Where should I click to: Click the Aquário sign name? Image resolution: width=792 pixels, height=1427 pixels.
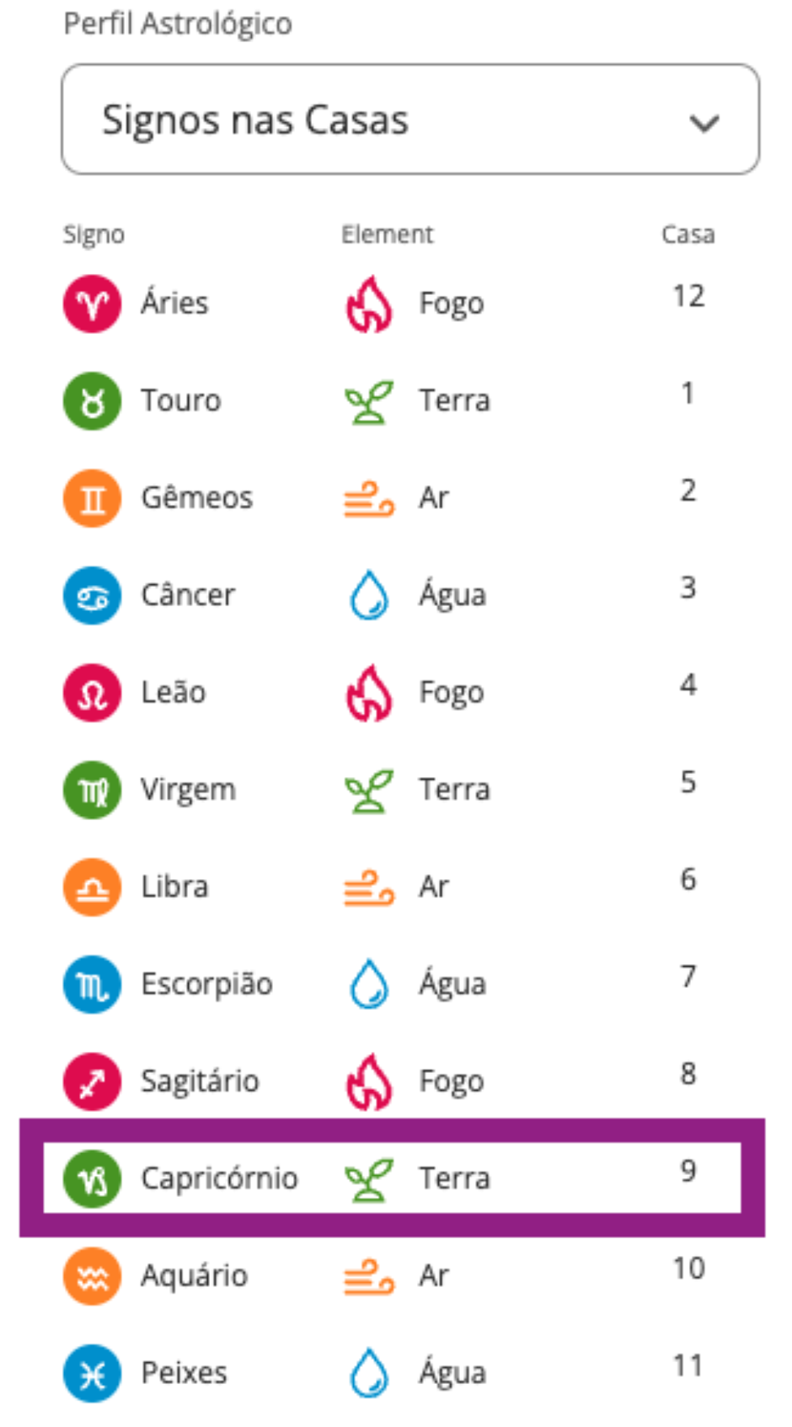[x=195, y=1276]
